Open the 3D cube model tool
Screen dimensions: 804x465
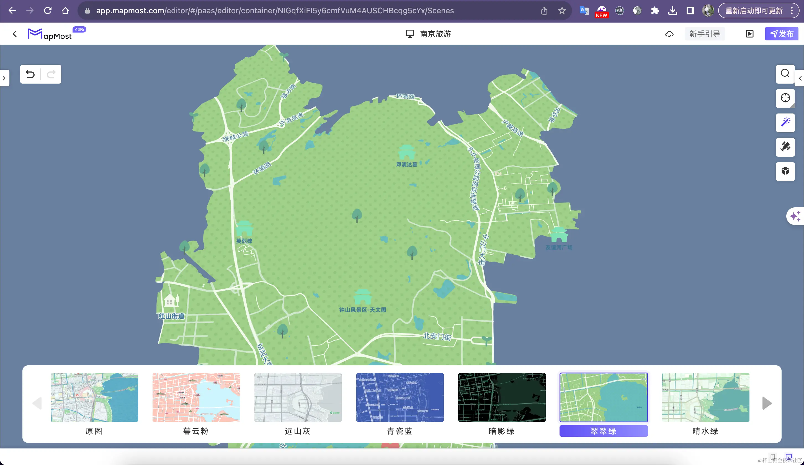coord(785,171)
